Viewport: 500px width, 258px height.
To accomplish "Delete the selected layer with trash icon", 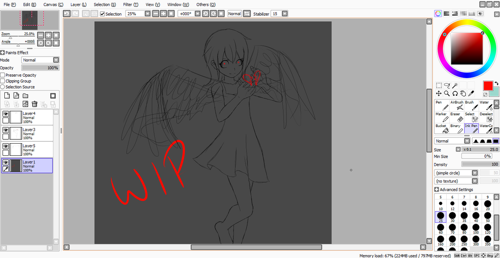I will pos(35,104).
